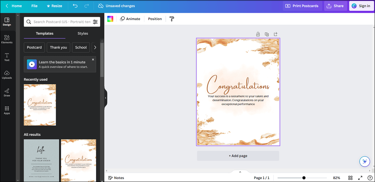This screenshot has width=375, height=182.
Task: Click the Sign in button
Action: (x=361, y=6)
